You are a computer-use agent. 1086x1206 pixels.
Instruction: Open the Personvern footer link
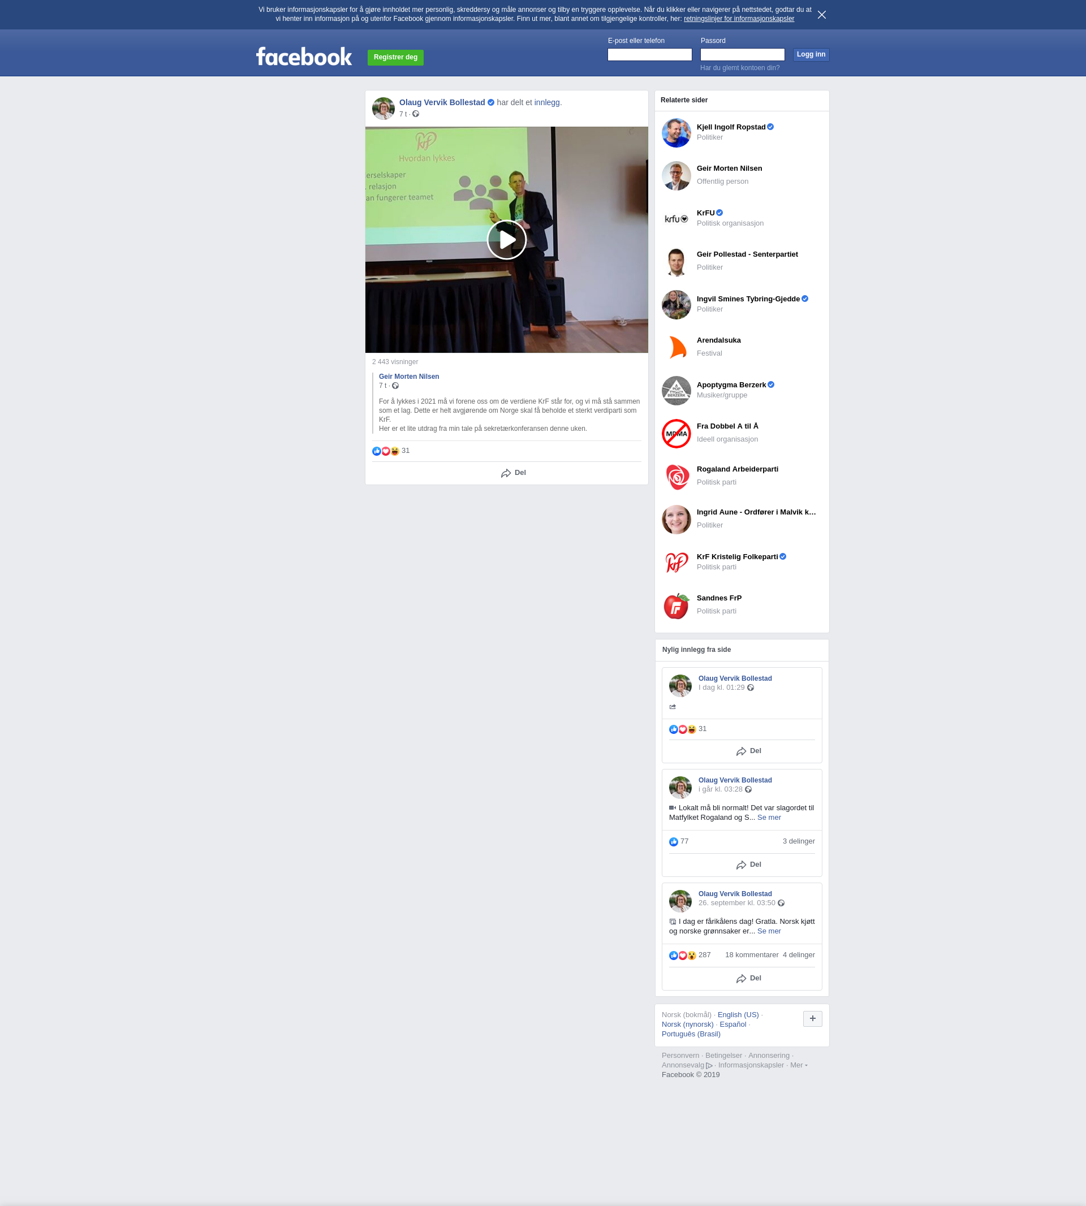click(680, 1055)
